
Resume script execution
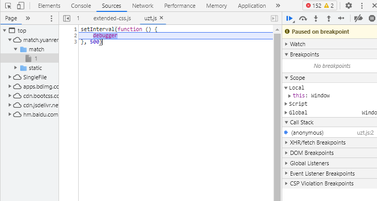pyautogui.click(x=289, y=19)
